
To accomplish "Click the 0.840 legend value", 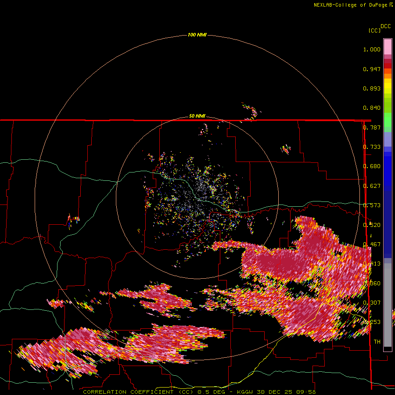I will pos(372,108).
